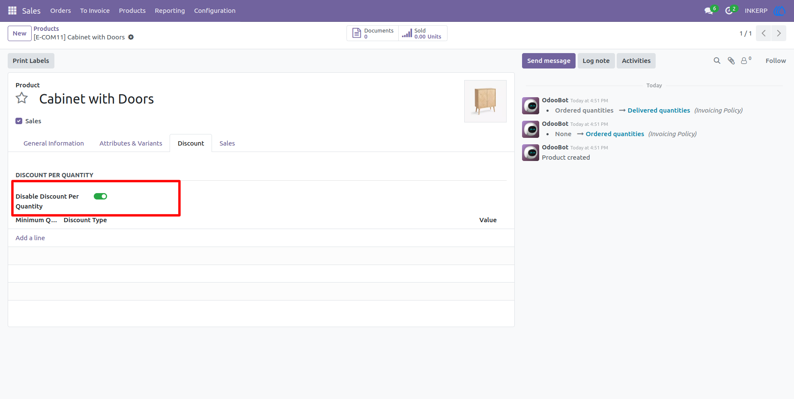
Task: Sort by the Discount Type column header
Action: (85, 220)
